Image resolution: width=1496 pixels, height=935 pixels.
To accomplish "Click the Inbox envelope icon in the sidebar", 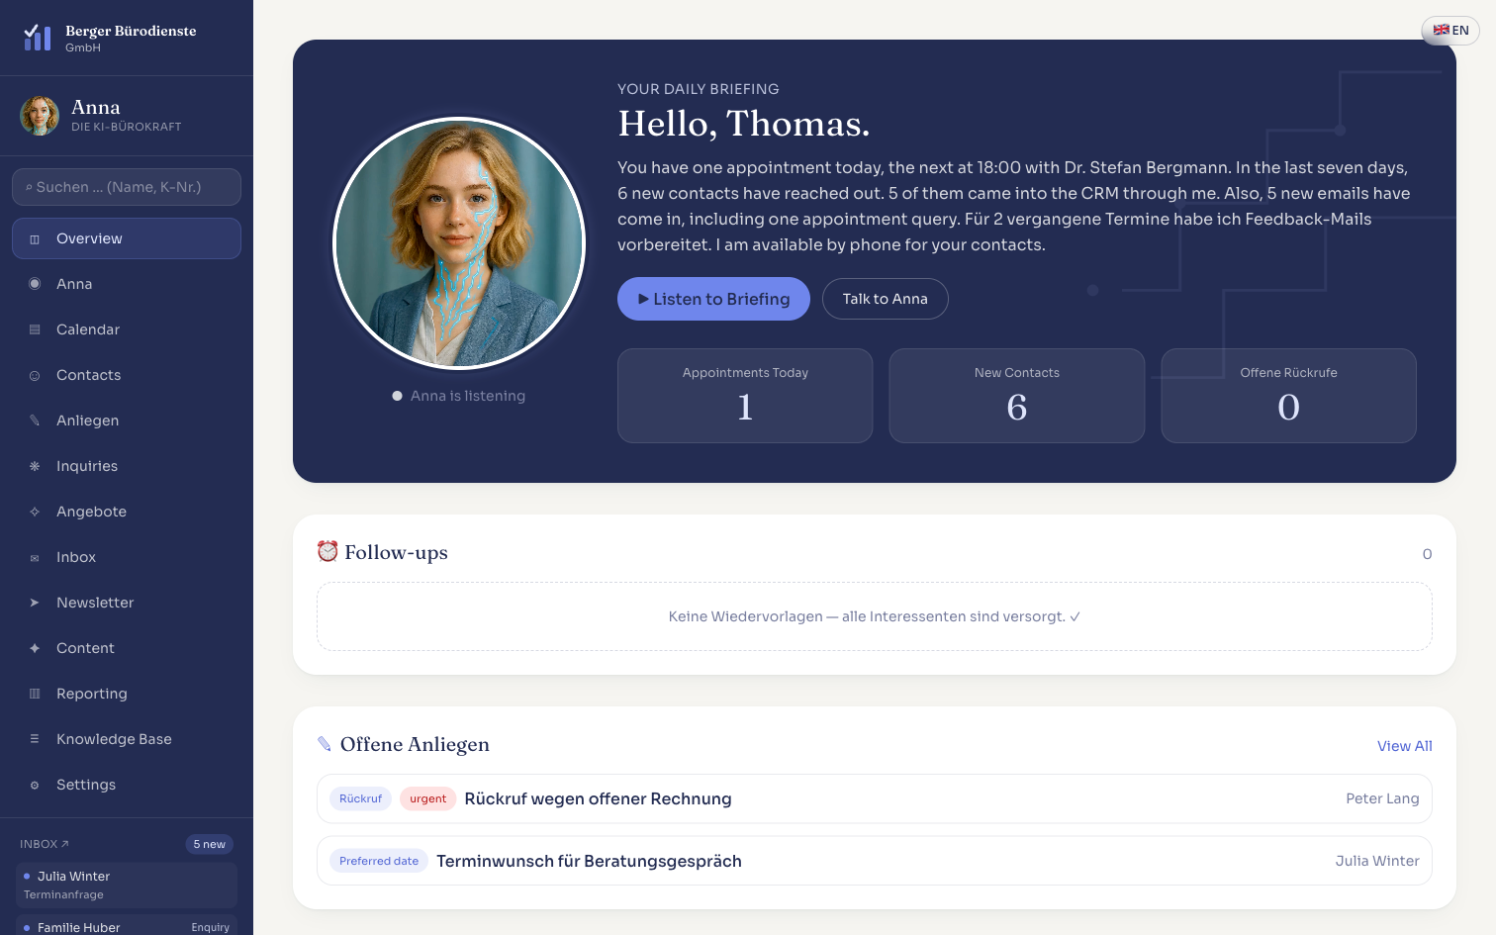I will pyautogui.click(x=35, y=558).
